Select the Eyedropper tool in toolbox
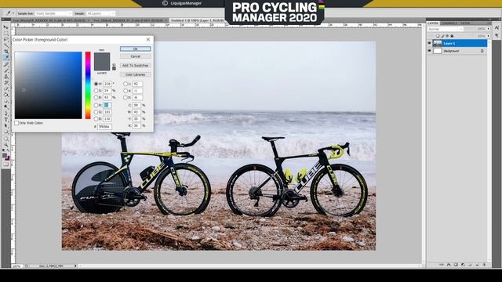Viewport: 502px width, 282px height. (5, 57)
